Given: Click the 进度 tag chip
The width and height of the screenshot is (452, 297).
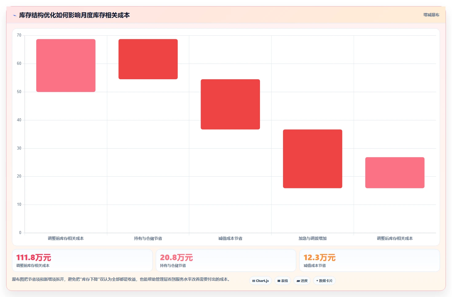Looking at the screenshot, I should pos(302,281).
